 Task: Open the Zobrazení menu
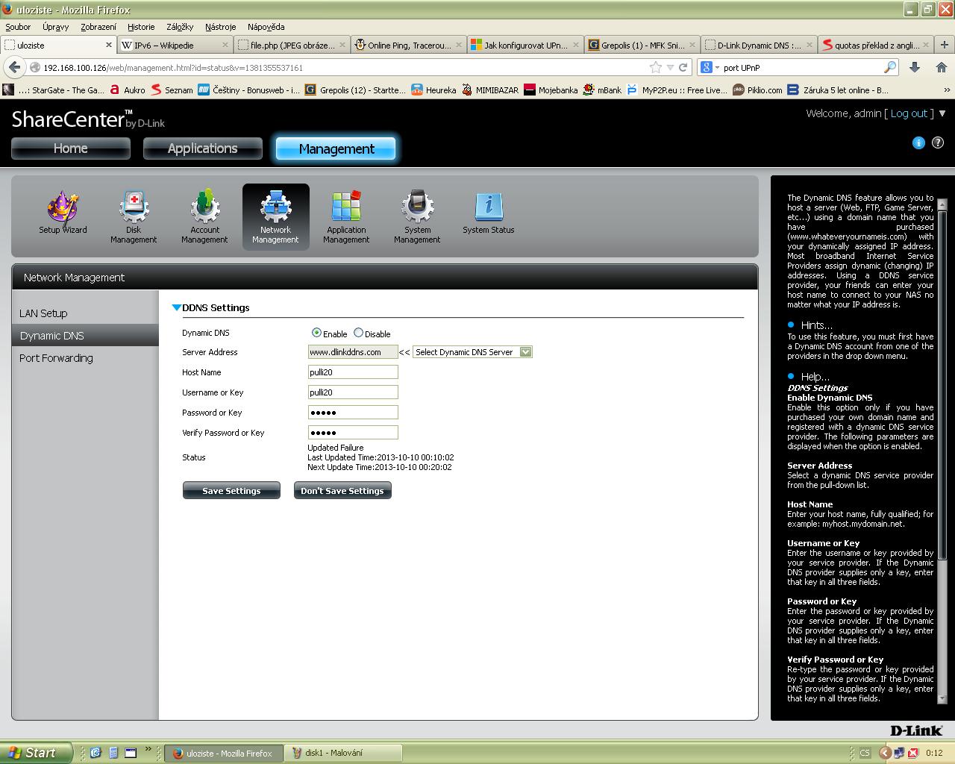pos(98,27)
